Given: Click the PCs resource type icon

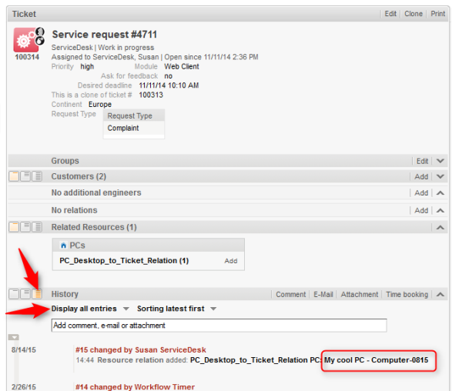Looking at the screenshot, I should tap(63, 246).
